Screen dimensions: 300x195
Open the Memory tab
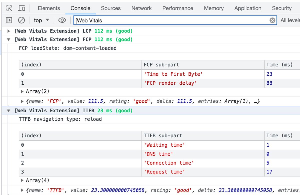214,8
